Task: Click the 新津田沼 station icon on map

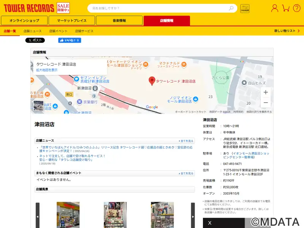Action: coord(95,89)
